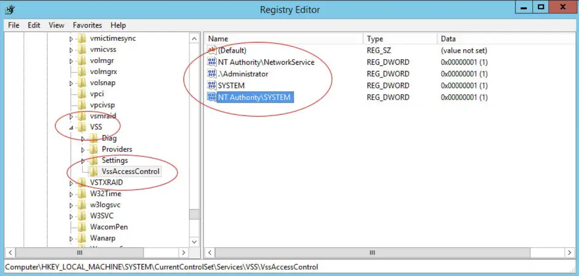This screenshot has width=579, height=276.
Task: Select the VssAccessControl tree key
Action: 130,171
